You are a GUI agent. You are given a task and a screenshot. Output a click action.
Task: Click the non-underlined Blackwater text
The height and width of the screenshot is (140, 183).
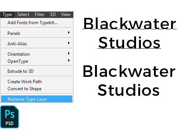tap(129, 71)
